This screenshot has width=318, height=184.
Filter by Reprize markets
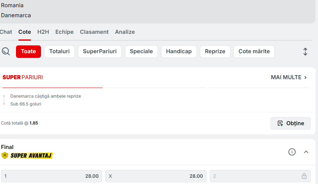point(215,52)
